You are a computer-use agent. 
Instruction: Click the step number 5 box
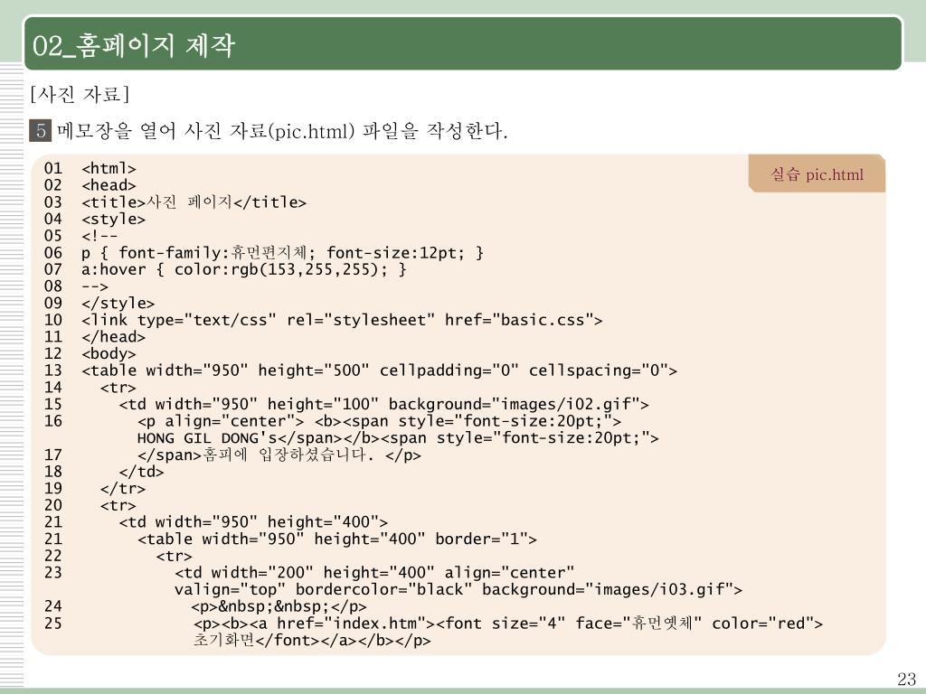(x=40, y=130)
